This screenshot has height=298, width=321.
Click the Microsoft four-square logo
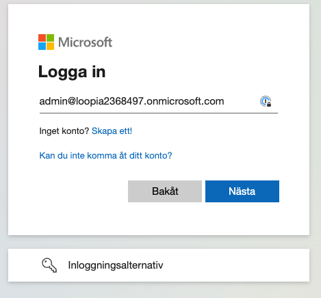pyautogui.click(x=47, y=42)
